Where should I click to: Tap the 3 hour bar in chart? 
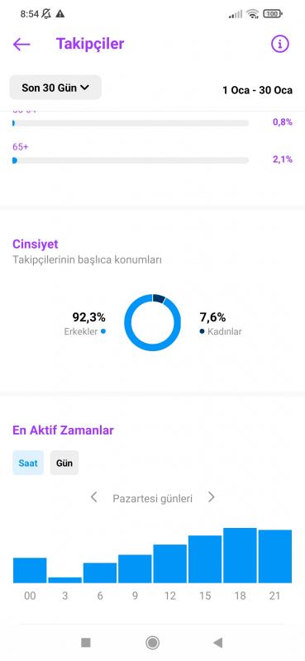pos(65,580)
